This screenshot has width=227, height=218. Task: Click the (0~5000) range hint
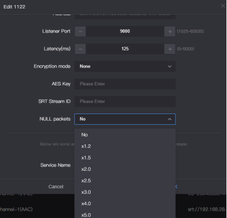point(185,49)
